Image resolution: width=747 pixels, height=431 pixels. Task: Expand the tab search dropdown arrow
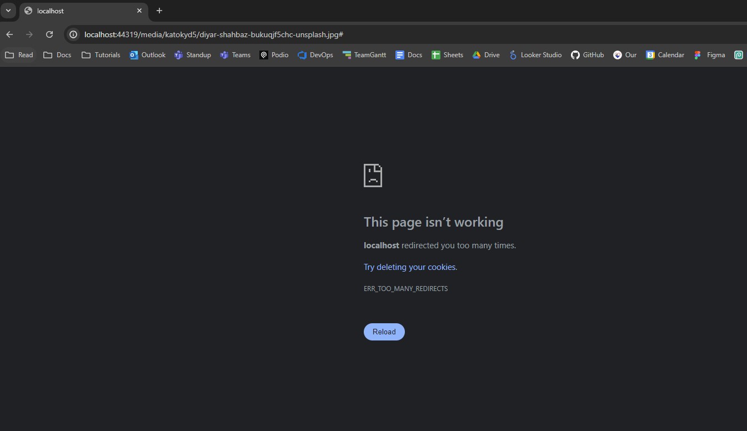pos(8,11)
